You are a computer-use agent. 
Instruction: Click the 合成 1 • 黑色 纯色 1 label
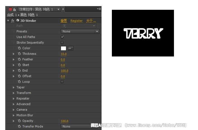click(x=22, y=15)
